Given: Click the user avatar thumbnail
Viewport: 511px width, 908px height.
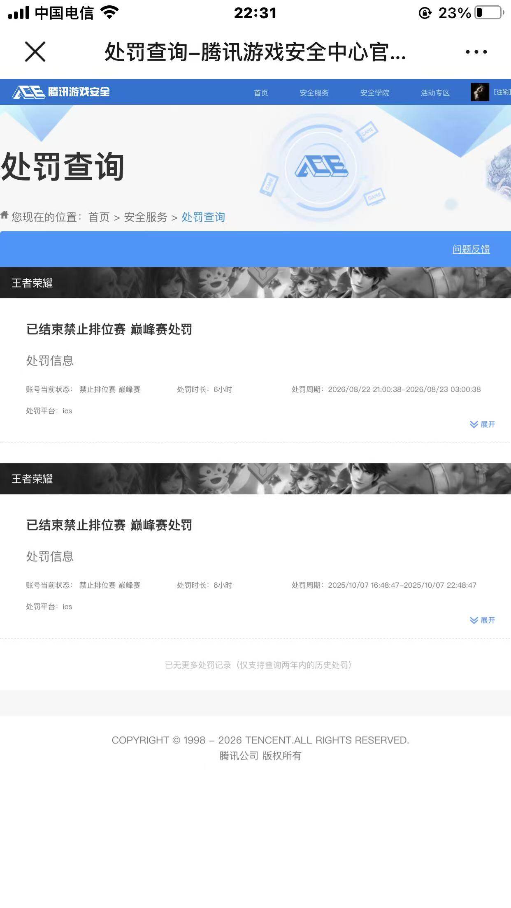Looking at the screenshot, I should [x=480, y=92].
